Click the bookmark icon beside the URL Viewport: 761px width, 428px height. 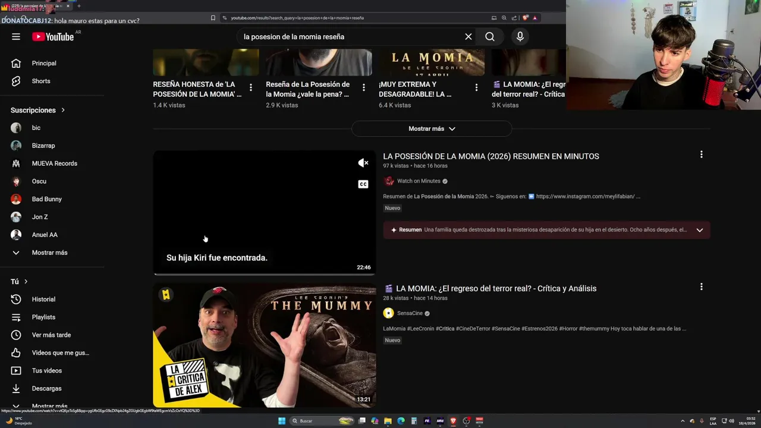tap(213, 18)
